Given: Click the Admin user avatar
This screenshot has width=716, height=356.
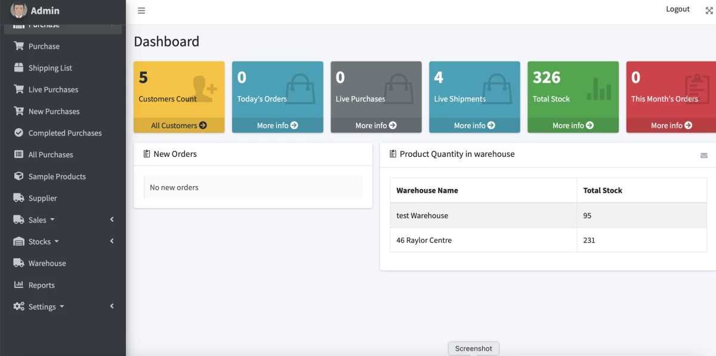Looking at the screenshot, I should (18, 10).
